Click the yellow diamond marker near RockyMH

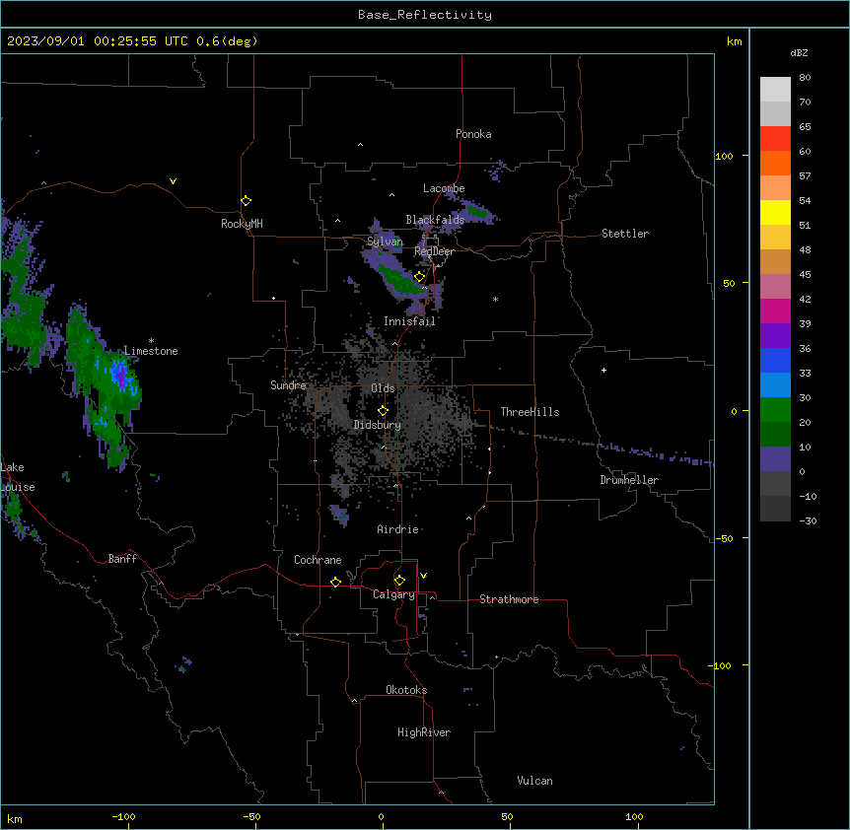click(x=246, y=201)
